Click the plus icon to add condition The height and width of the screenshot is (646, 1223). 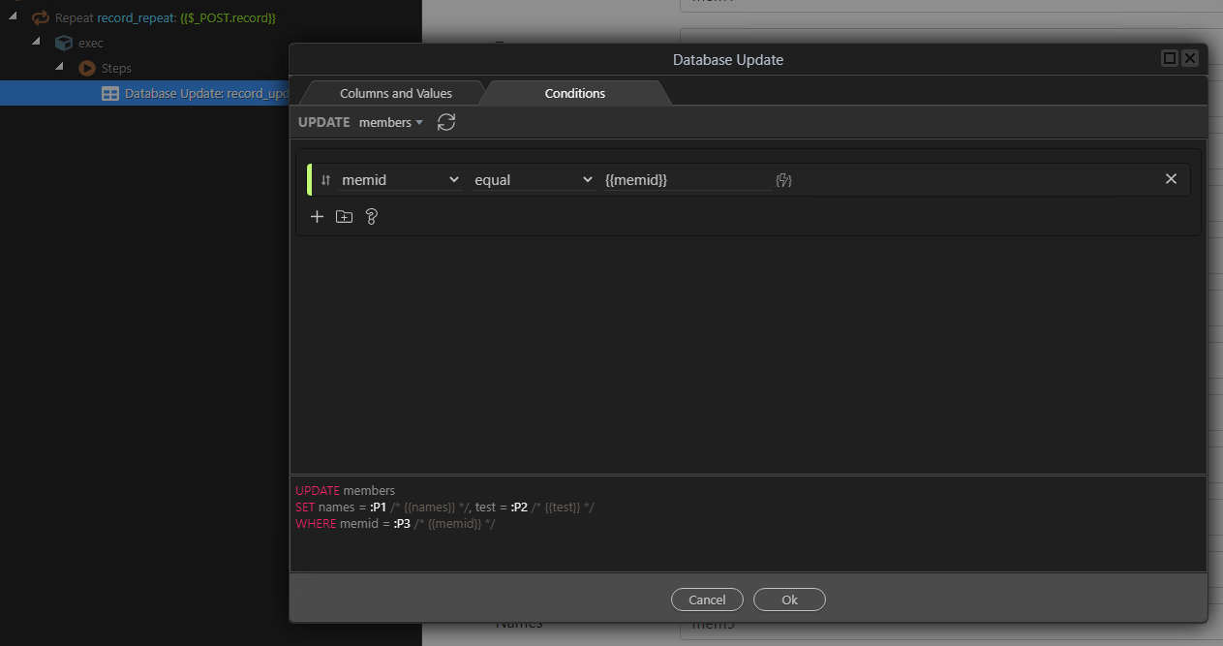coord(317,217)
